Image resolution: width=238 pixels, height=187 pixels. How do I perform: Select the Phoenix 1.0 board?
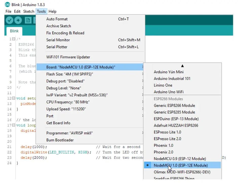click(183, 145)
